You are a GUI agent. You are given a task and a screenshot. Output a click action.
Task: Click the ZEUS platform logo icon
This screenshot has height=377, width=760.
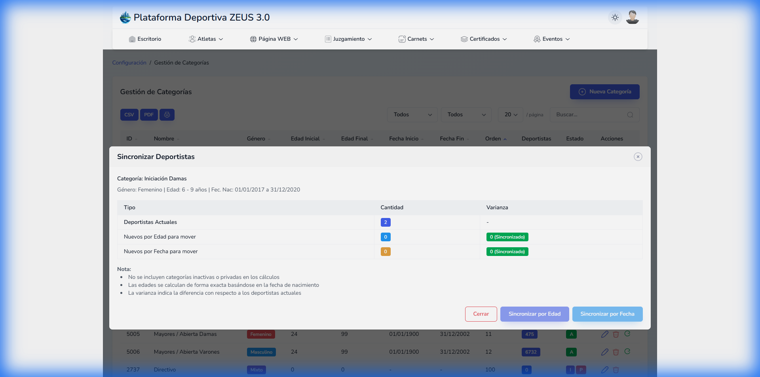pos(125,17)
